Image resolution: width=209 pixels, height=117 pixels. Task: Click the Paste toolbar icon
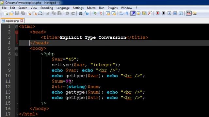click(x=59, y=13)
